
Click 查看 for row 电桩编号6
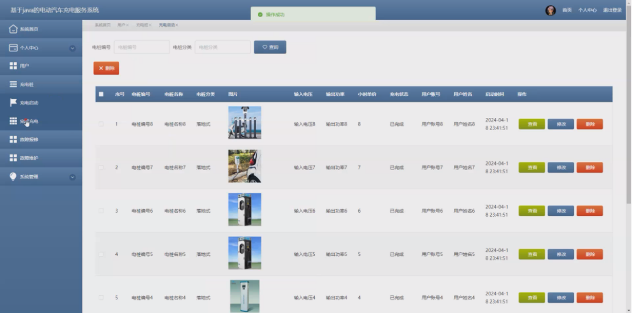[532, 211]
